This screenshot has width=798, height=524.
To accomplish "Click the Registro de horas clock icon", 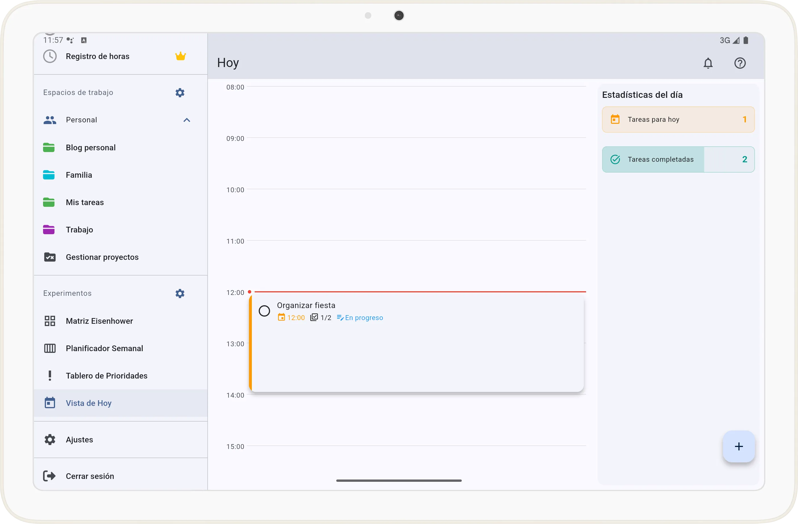I will (50, 56).
